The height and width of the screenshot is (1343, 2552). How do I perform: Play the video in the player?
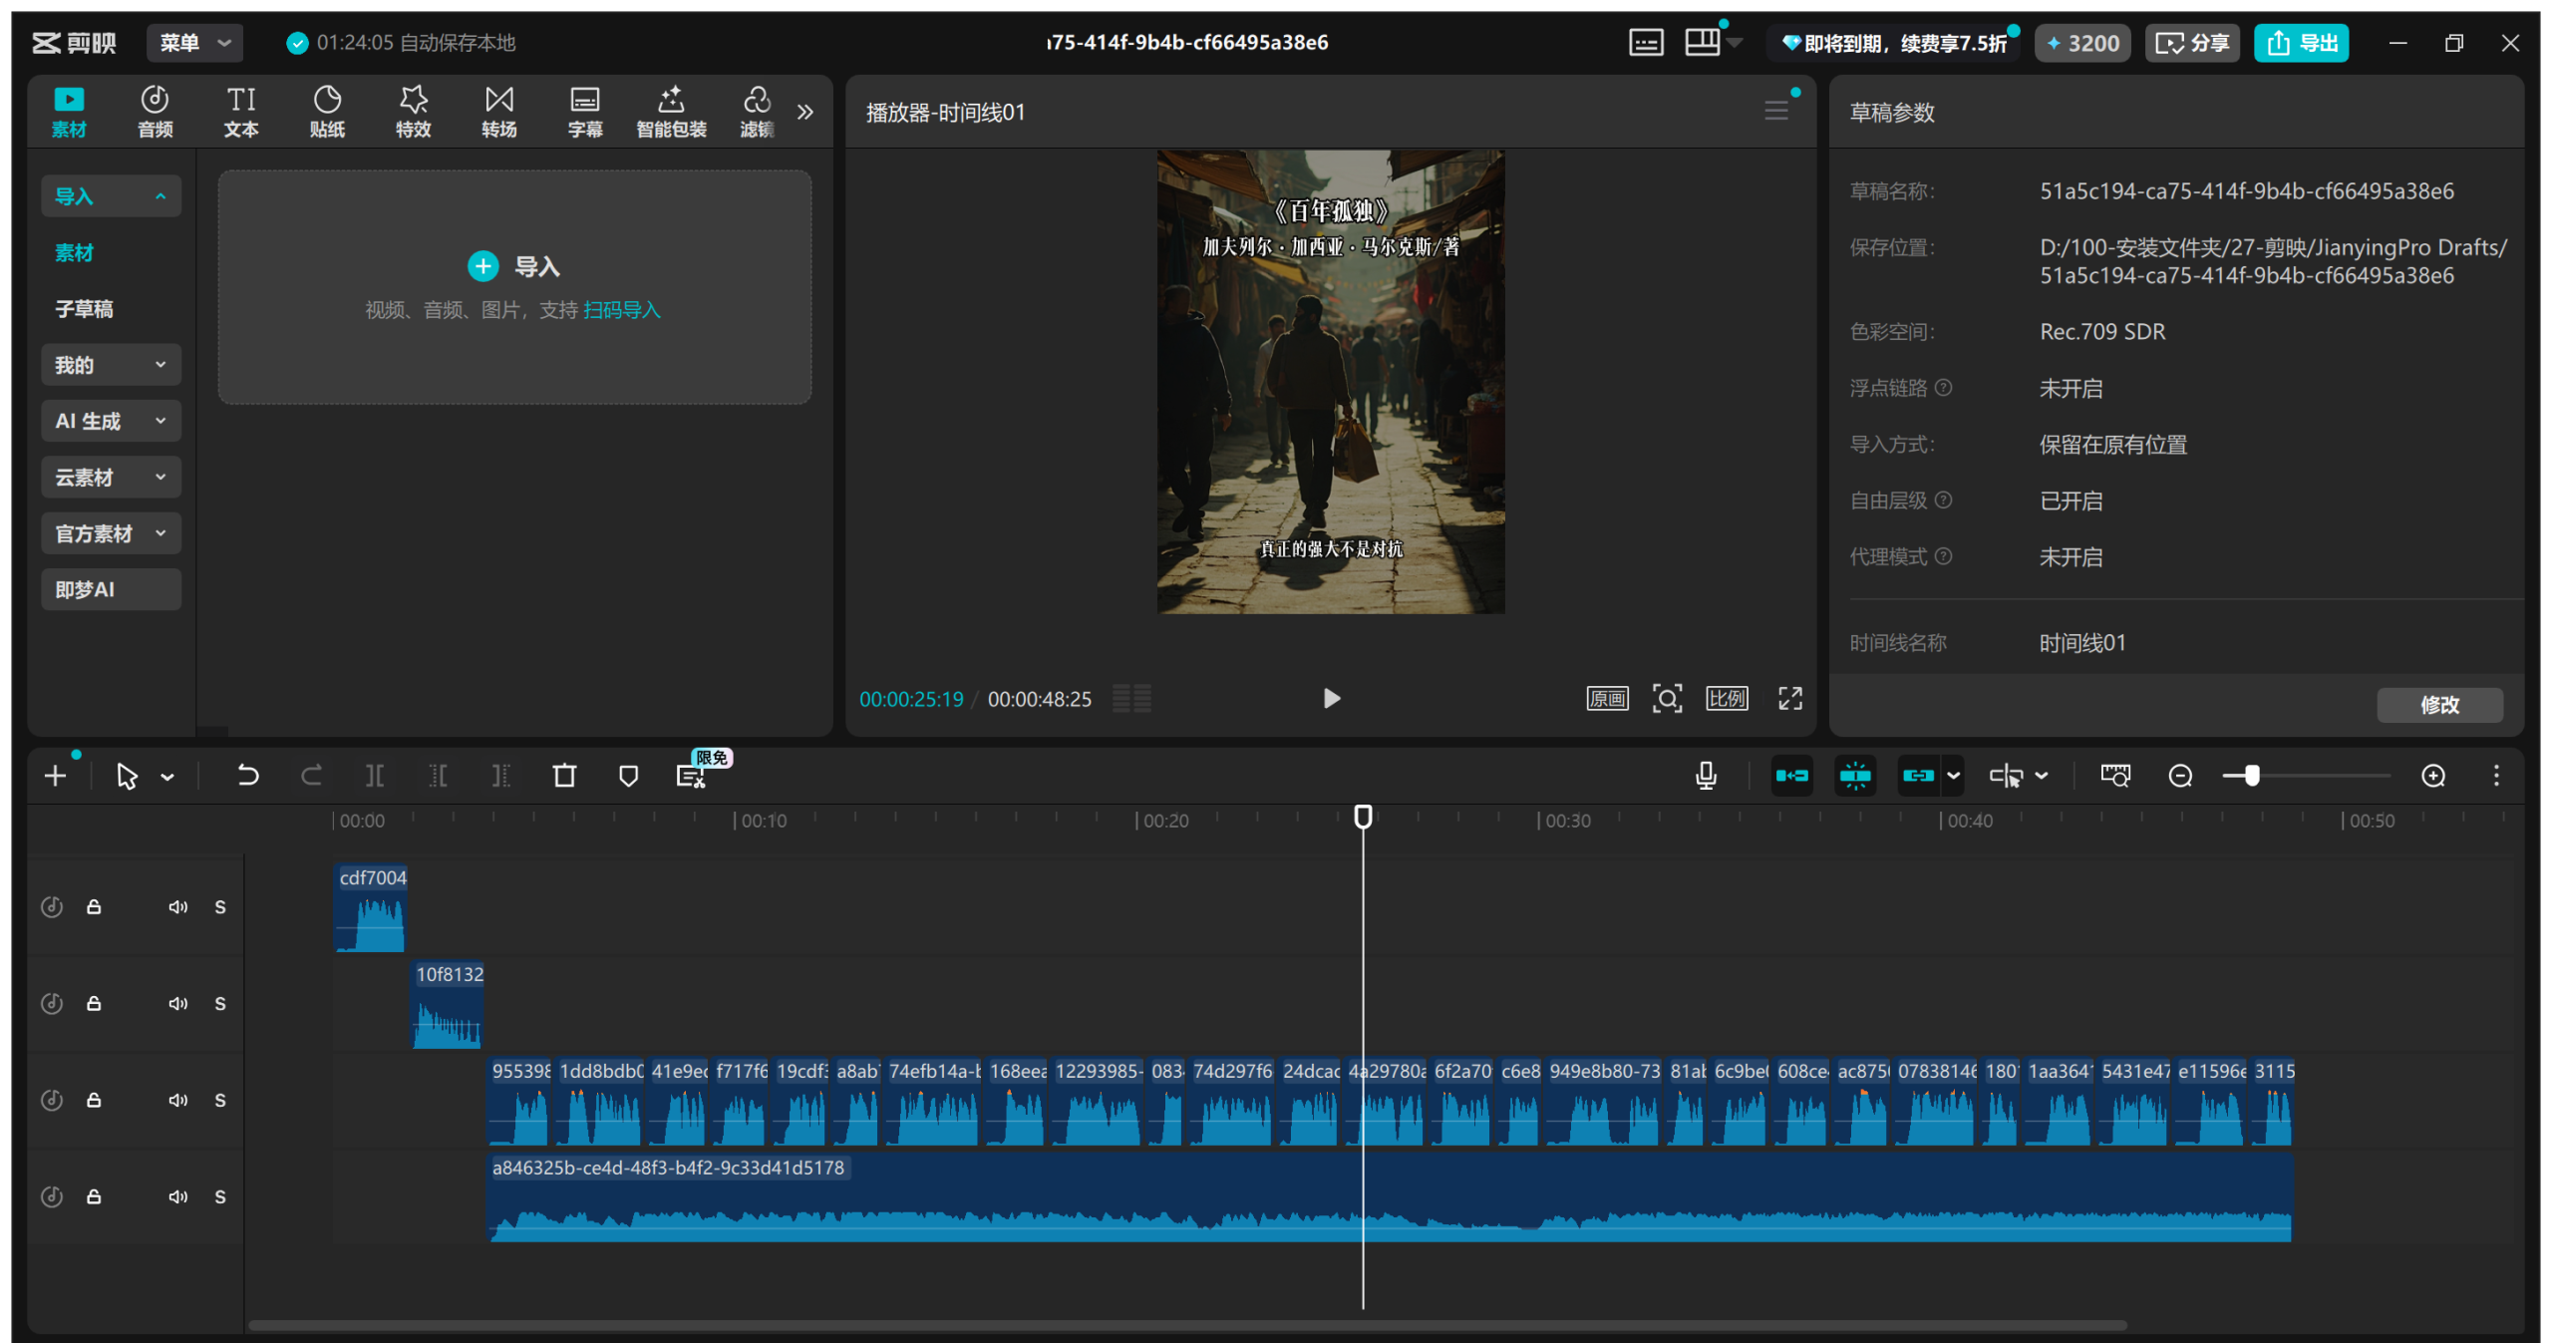coord(1331,698)
